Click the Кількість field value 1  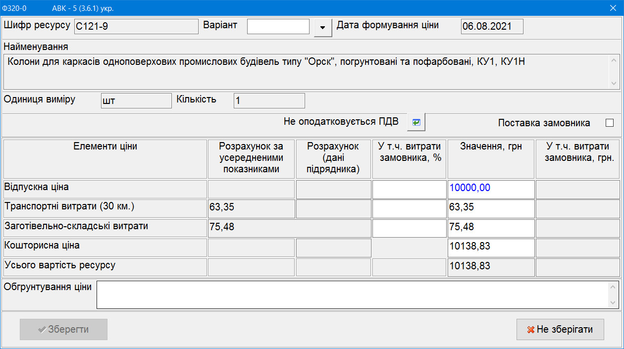(x=269, y=101)
